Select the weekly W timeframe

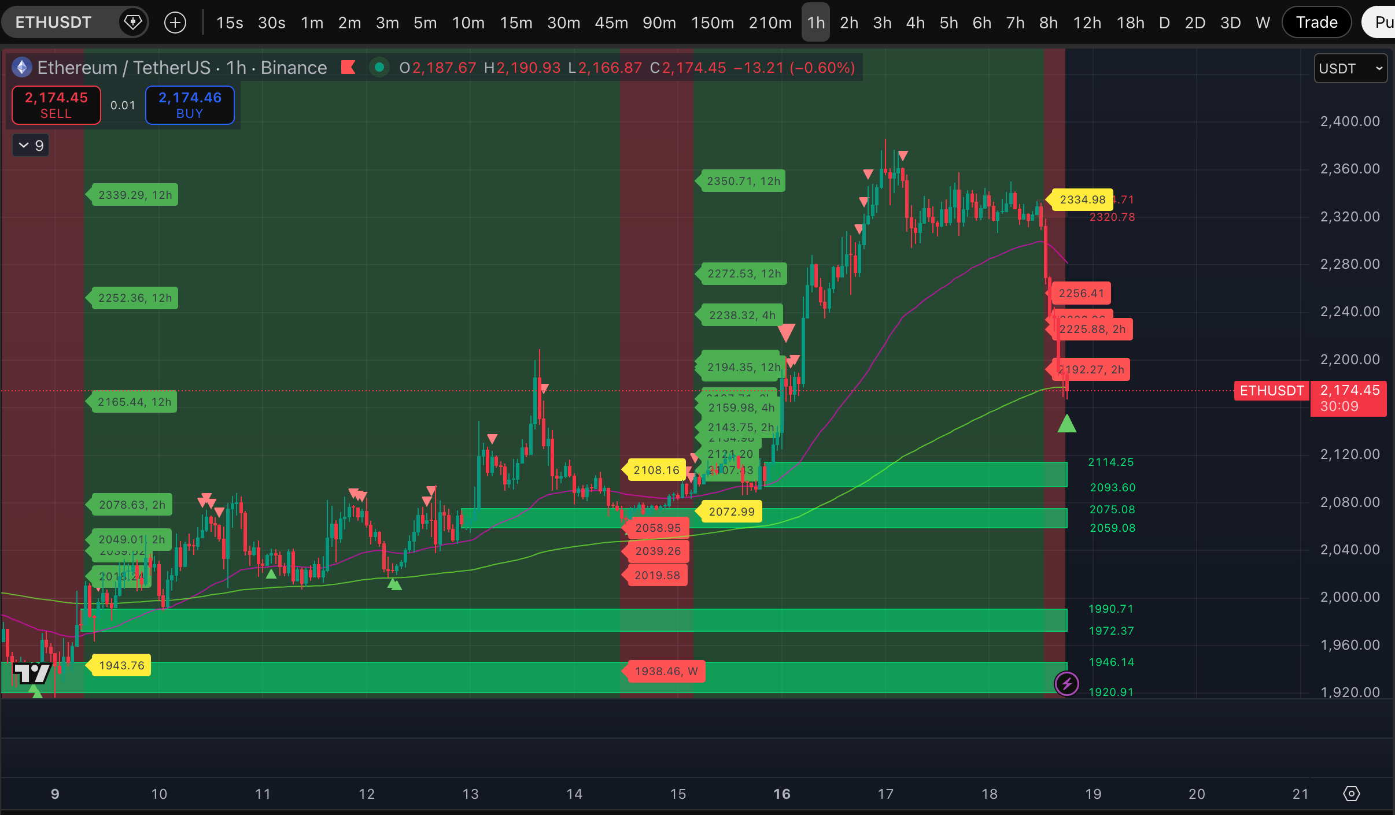(x=1263, y=23)
